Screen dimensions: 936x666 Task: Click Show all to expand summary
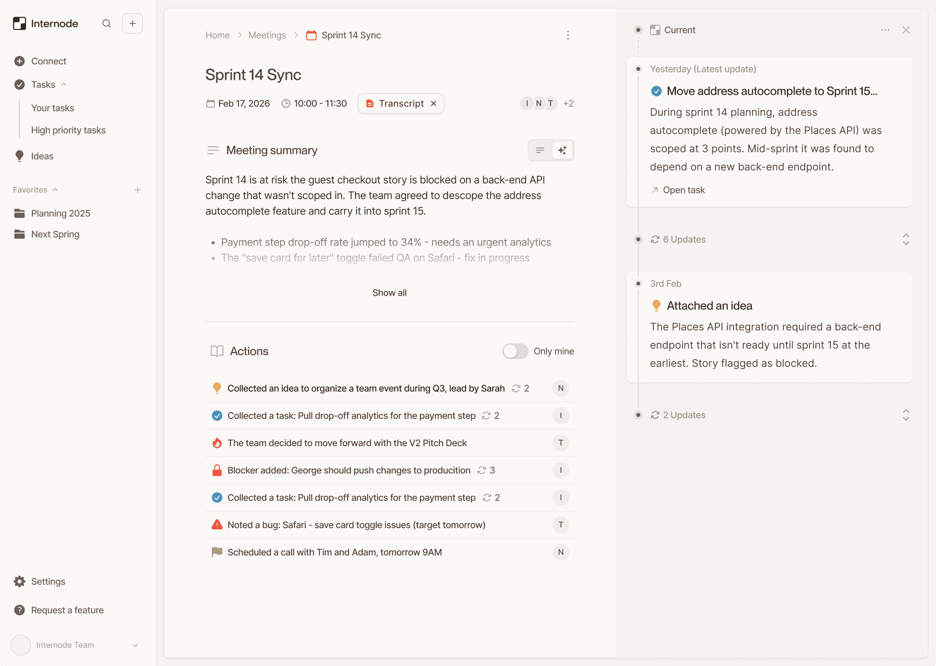(389, 293)
